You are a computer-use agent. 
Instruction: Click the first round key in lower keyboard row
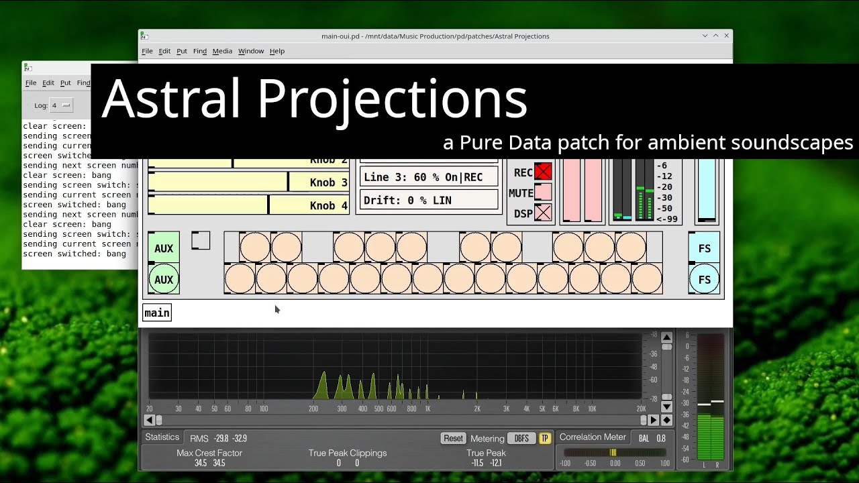(240, 278)
